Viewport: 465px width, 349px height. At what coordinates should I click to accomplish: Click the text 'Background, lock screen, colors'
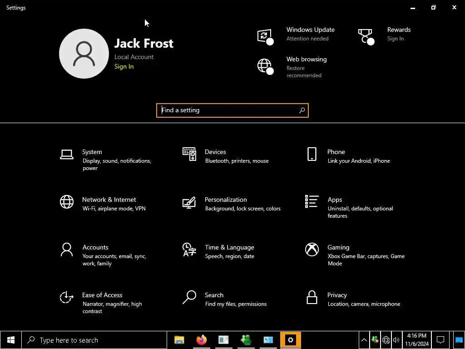pos(242,209)
